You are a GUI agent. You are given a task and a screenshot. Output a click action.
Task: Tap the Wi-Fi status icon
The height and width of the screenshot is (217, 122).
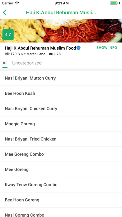click(x=17, y=3)
